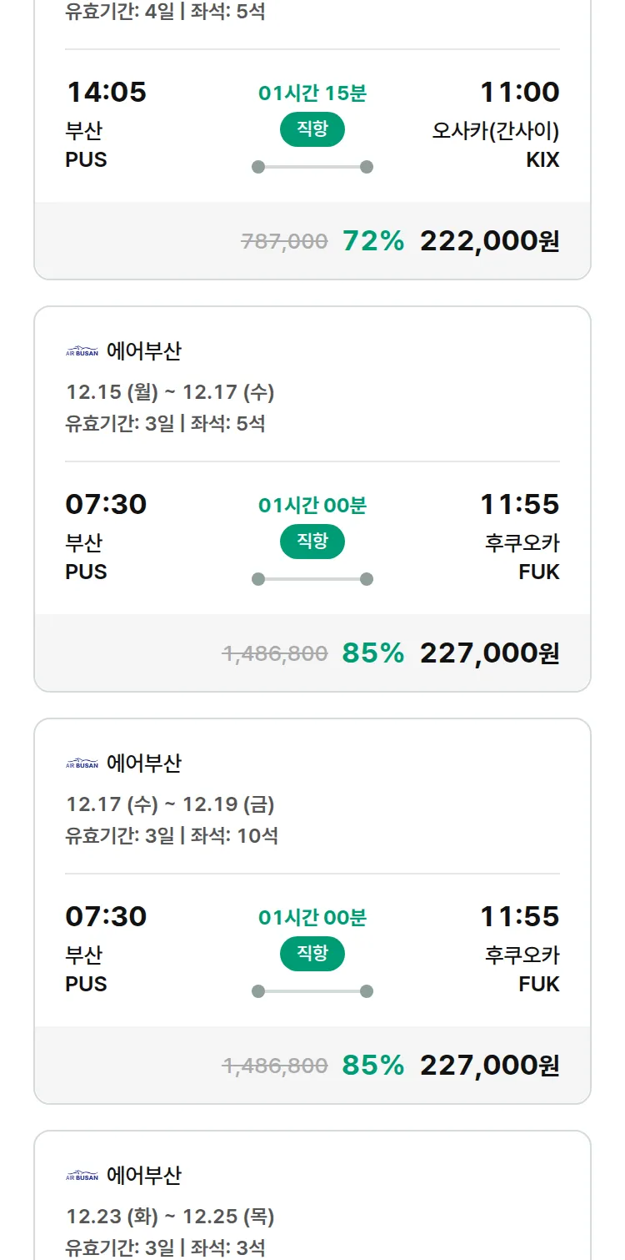This screenshot has height=1260, width=625.
Task: Open the 12.23 (화) ~ 12.25 (목) date range
Action: (x=170, y=1217)
